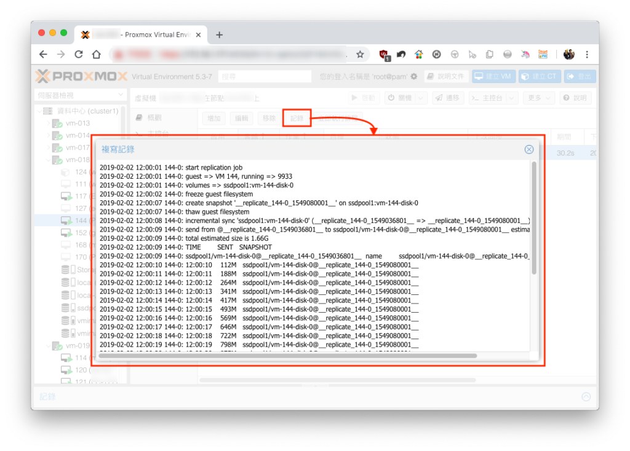Click the 登出 logout button
The width and height of the screenshot is (630, 451).
tap(580, 76)
